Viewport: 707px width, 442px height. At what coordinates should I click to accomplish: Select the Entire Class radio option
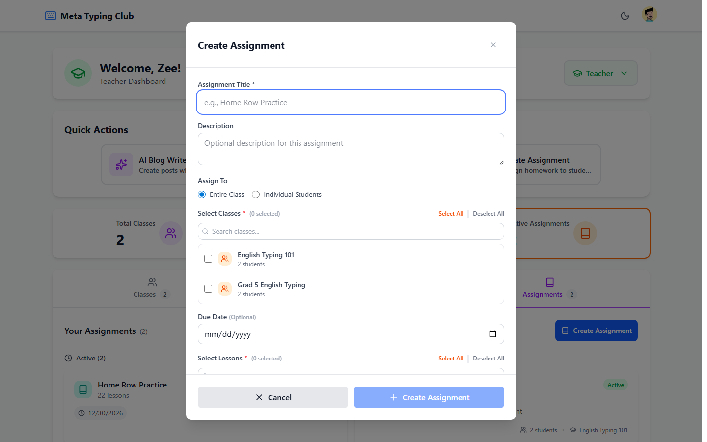coord(202,194)
